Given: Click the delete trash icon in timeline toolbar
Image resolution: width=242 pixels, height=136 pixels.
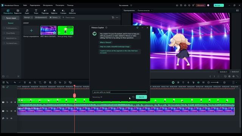Looking at the screenshot, I should (25, 82).
